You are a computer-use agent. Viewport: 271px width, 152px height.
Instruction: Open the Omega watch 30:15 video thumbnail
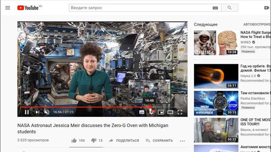click(216, 103)
